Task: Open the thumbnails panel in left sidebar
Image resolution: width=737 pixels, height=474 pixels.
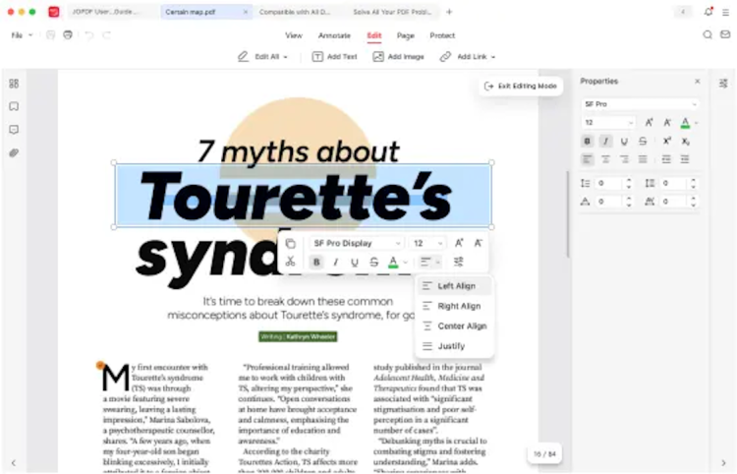Action: coord(14,84)
